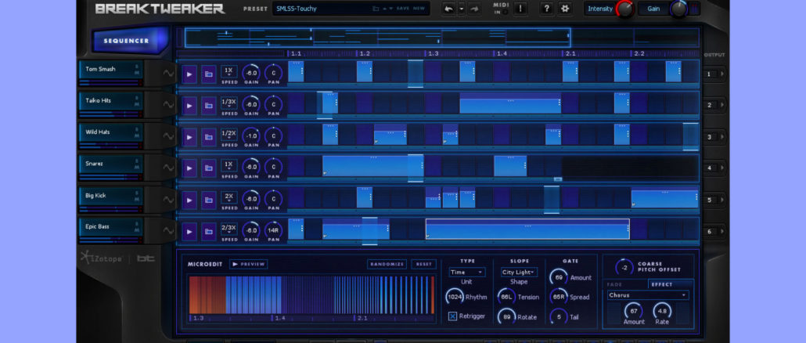
Task: Toggle mute on Epic Bass track
Action: point(137,231)
